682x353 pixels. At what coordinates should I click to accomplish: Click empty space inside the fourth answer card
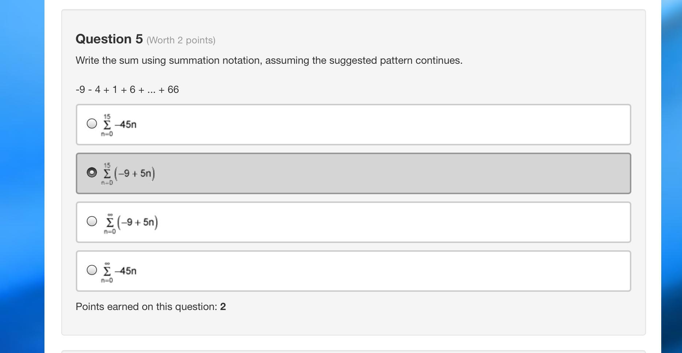(365, 271)
